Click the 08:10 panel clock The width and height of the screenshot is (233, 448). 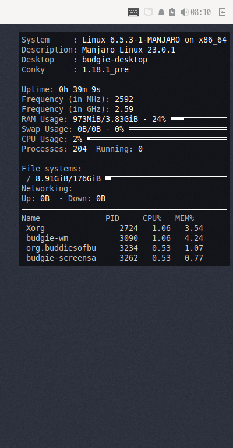coord(200,12)
